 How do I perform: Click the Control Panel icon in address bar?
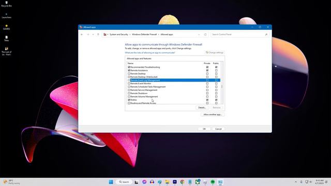point(105,35)
